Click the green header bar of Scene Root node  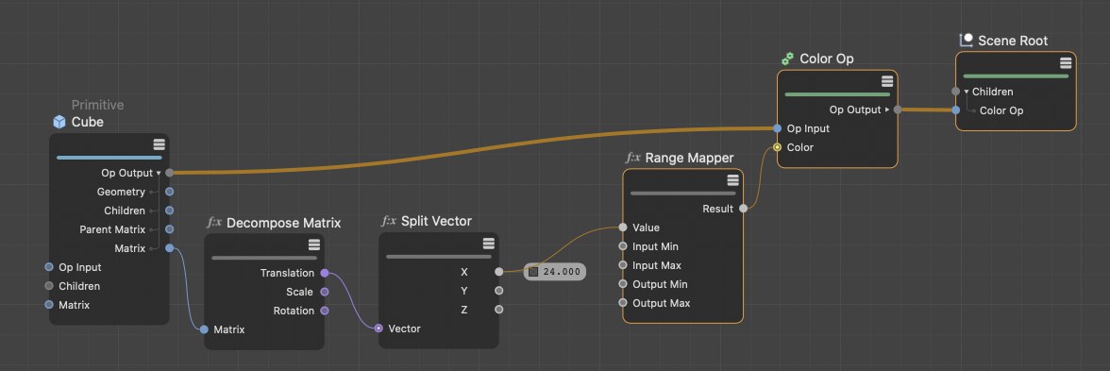click(1016, 76)
